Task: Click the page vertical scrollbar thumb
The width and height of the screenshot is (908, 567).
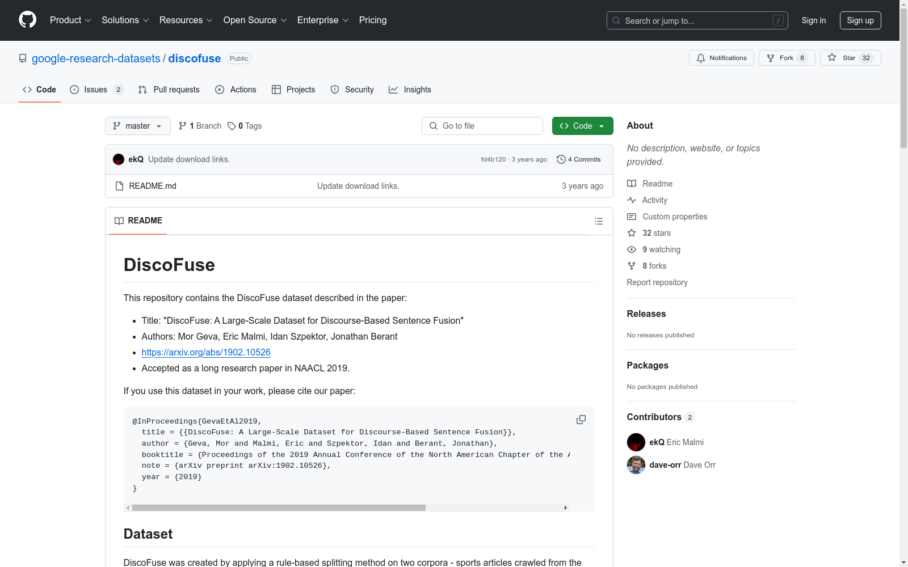Action: tap(903, 79)
